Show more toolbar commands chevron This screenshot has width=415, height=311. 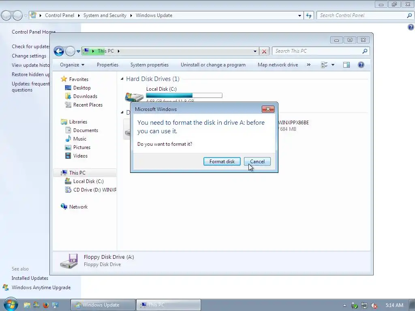(308, 65)
